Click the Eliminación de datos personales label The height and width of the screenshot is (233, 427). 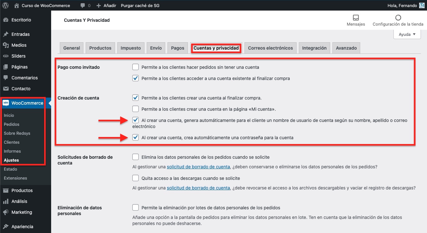[80, 211]
